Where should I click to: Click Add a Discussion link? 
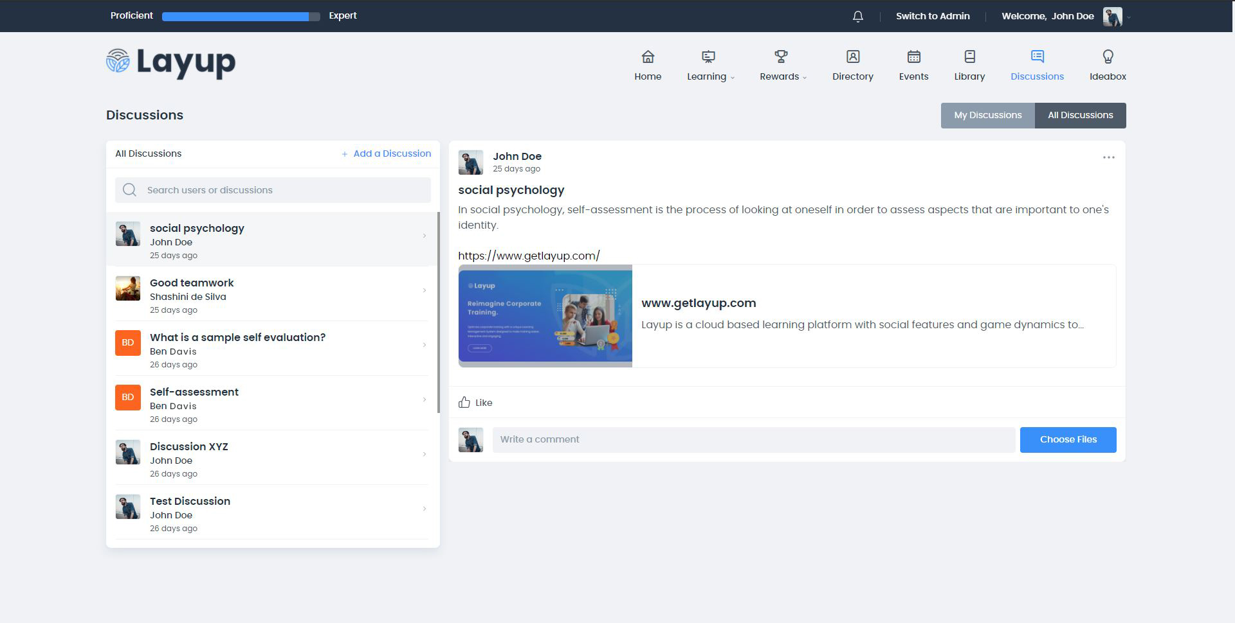[386, 154]
